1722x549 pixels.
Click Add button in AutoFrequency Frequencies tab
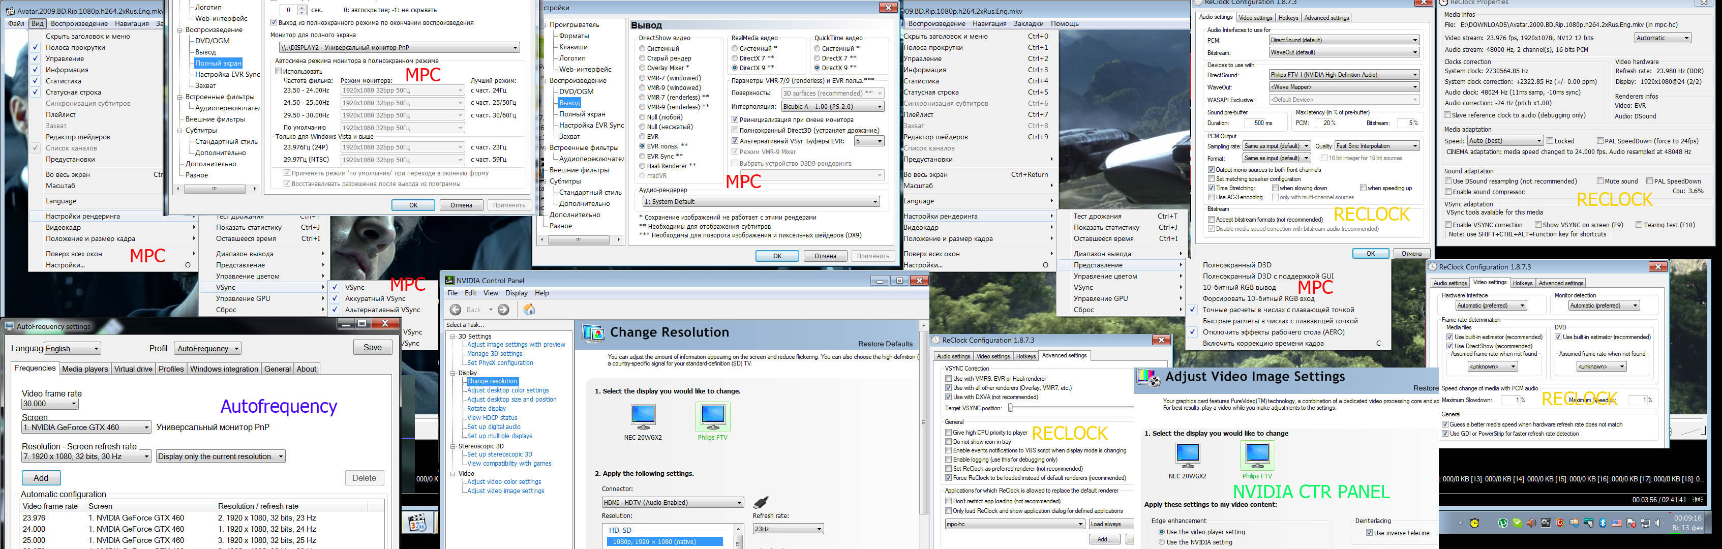tap(41, 478)
